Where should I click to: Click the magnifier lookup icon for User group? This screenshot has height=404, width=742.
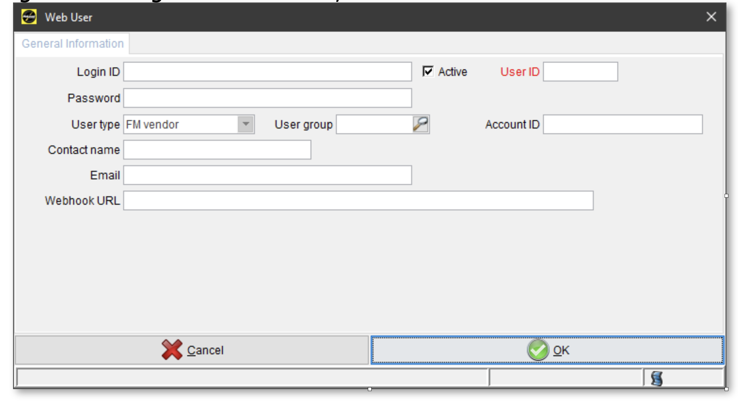421,124
